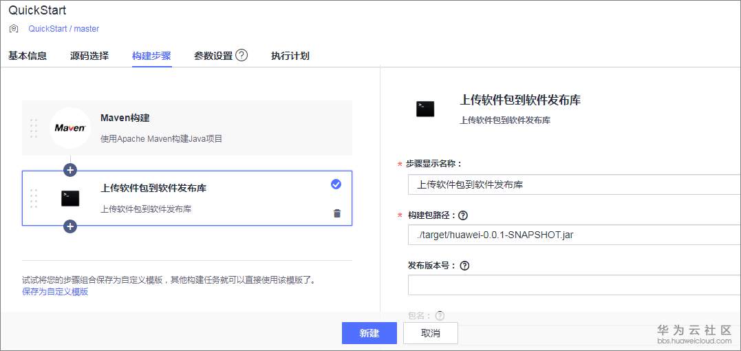Click the 取消 button
The height and width of the screenshot is (351, 741).
(x=431, y=333)
